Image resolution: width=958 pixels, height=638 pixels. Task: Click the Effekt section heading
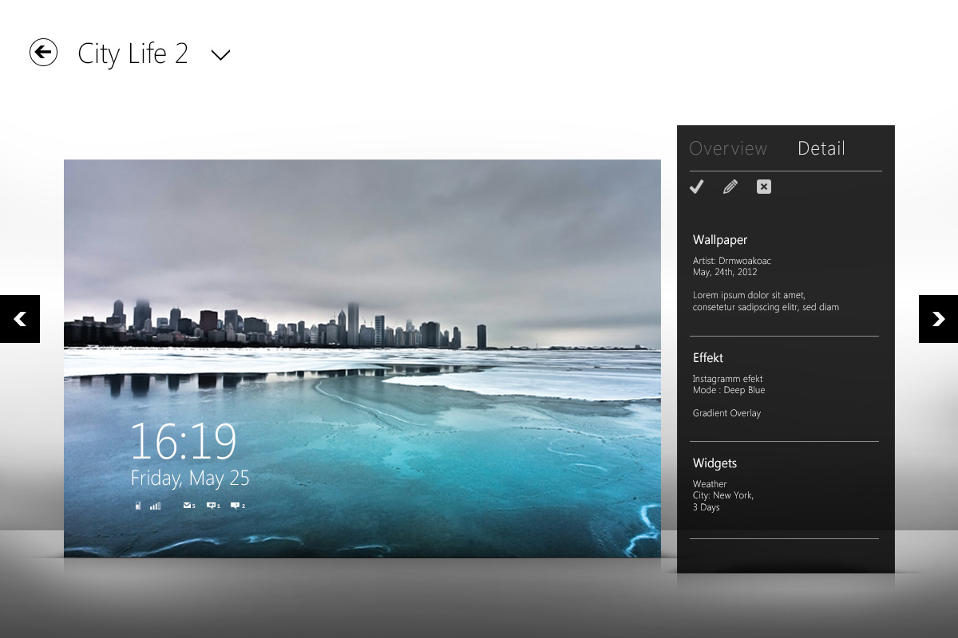[x=708, y=357]
